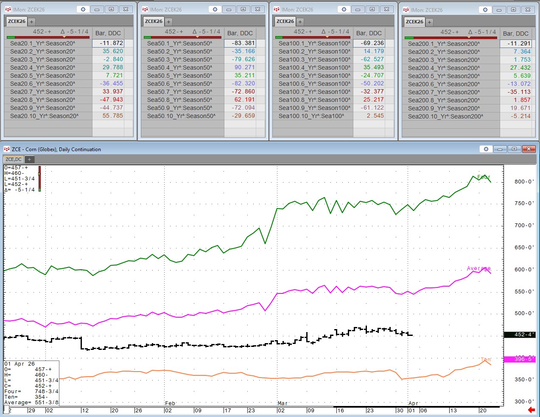Viewport: 540px width, 417px height.
Task: Select the Sea20.5_Yr^:Season20^ row
Action: pyautogui.click(x=42, y=76)
